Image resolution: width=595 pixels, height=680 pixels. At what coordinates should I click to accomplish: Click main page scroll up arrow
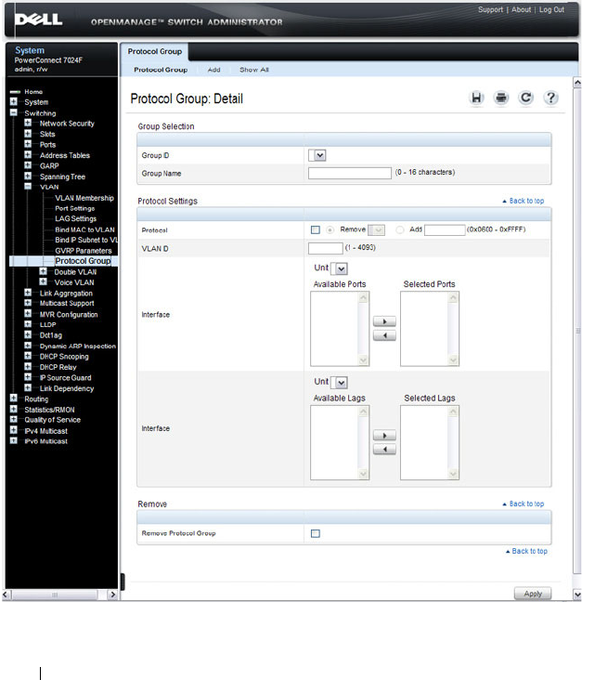pos(576,83)
